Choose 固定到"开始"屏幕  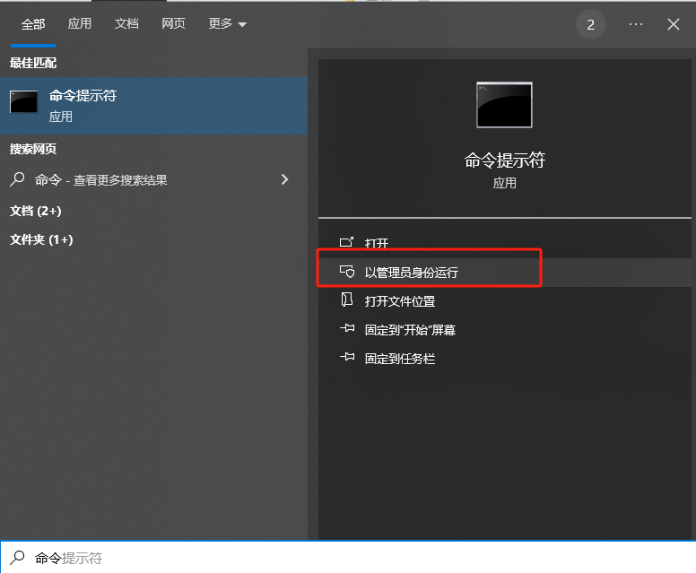click(x=505, y=330)
